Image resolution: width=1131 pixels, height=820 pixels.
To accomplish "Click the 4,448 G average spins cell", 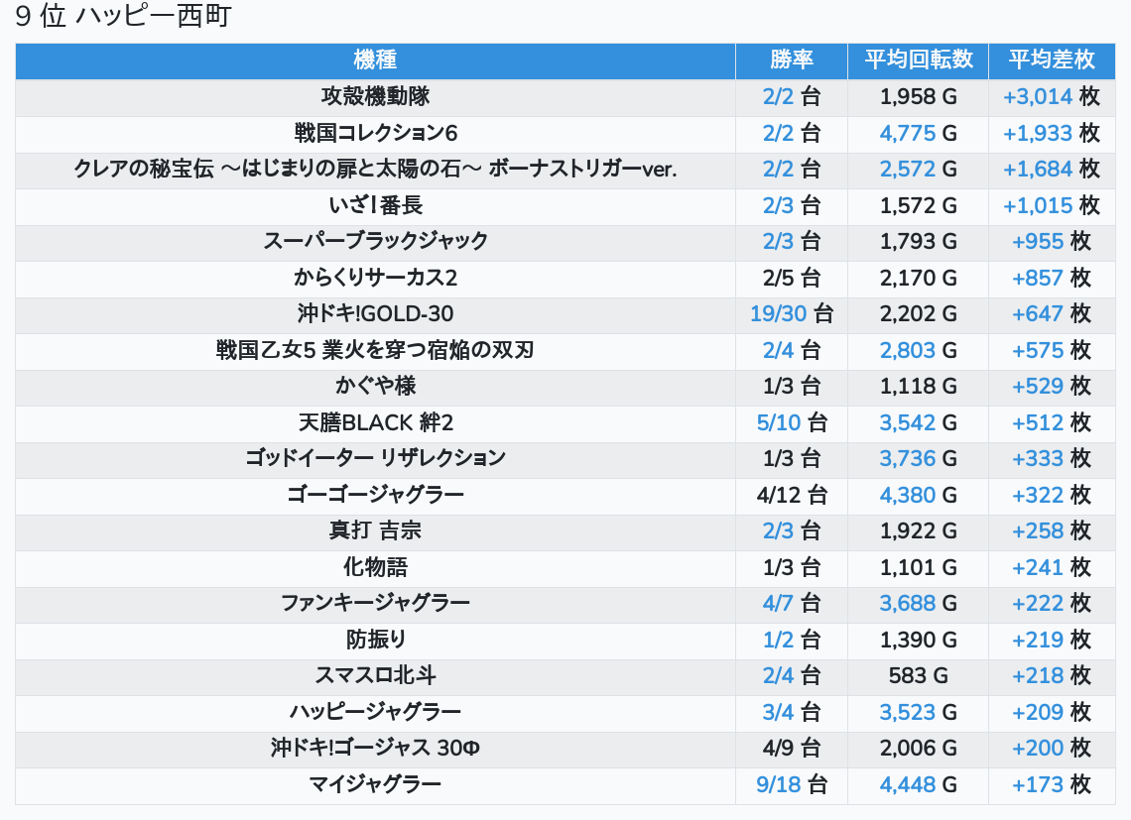I will [919, 784].
